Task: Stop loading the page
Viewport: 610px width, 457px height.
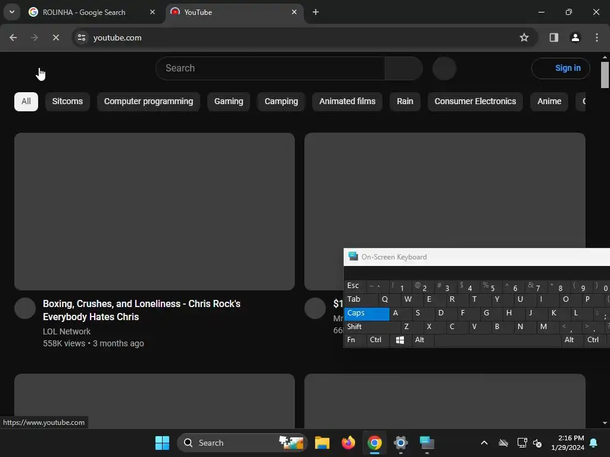Action: click(x=55, y=37)
